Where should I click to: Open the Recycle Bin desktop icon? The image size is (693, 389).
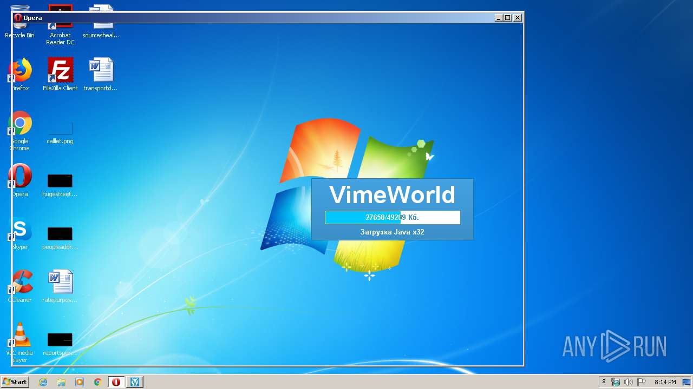20,22
